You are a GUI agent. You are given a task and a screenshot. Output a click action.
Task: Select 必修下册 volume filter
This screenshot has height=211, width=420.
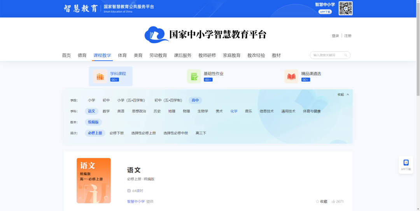pyautogui.click(x=117, y=133)
